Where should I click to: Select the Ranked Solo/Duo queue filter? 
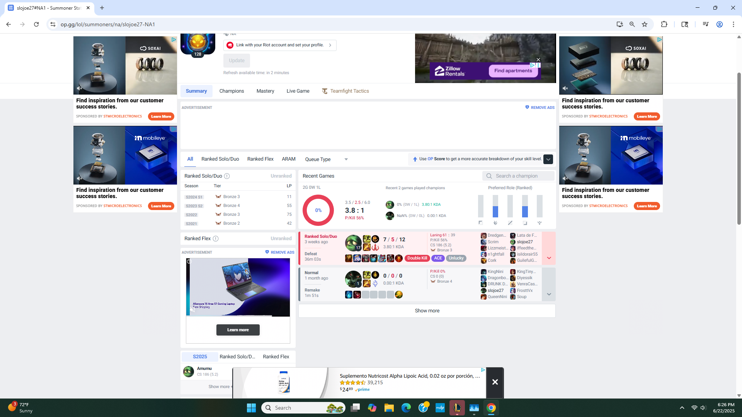(220, 159)
